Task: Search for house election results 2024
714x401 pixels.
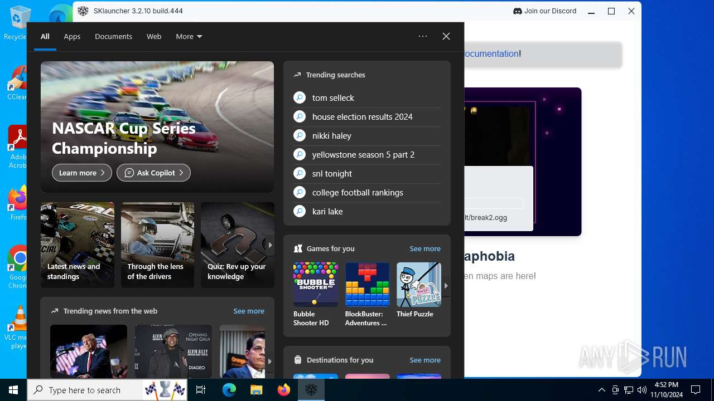Action: point(363,116)
